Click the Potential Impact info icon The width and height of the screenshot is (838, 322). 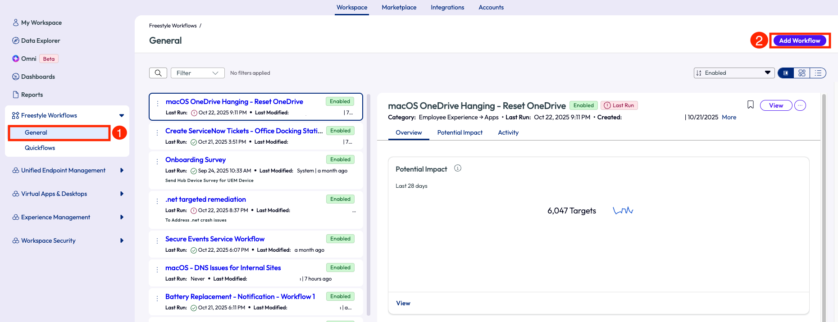coord(458,168)
